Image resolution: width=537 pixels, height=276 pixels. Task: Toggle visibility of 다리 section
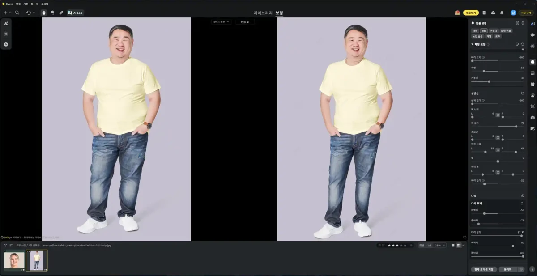coord(522,196)
